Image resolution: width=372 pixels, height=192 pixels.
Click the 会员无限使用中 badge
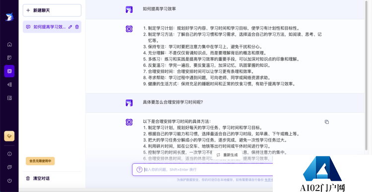(x=40, y=161)
